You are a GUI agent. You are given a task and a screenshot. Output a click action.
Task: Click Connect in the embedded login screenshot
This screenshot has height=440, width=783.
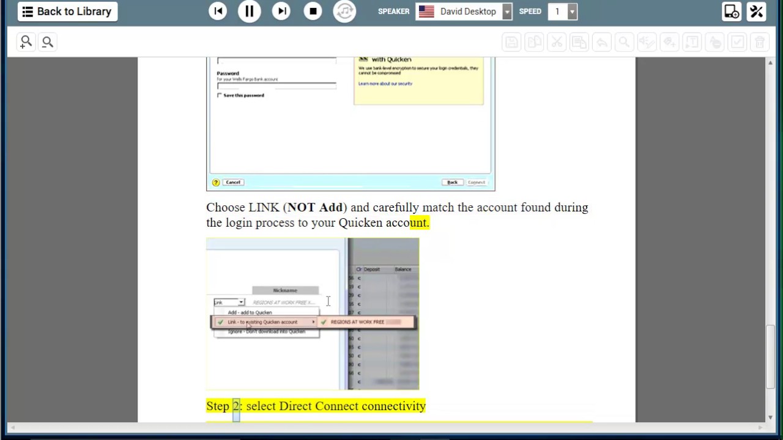pyautogui.click(x=476, y=182)
